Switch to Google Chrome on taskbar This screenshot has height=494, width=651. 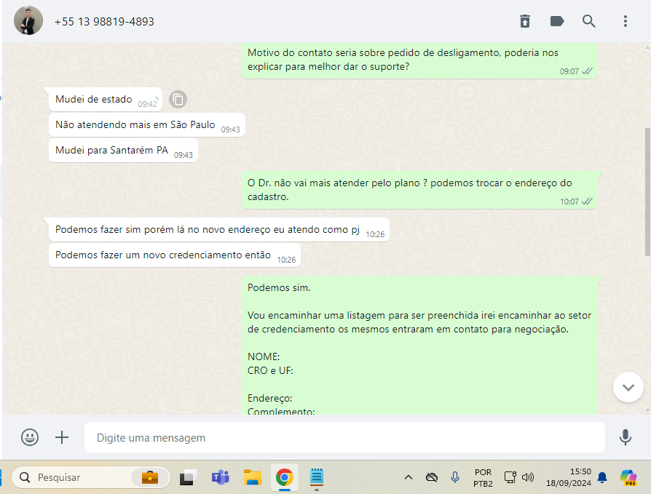tap(285, 477)
